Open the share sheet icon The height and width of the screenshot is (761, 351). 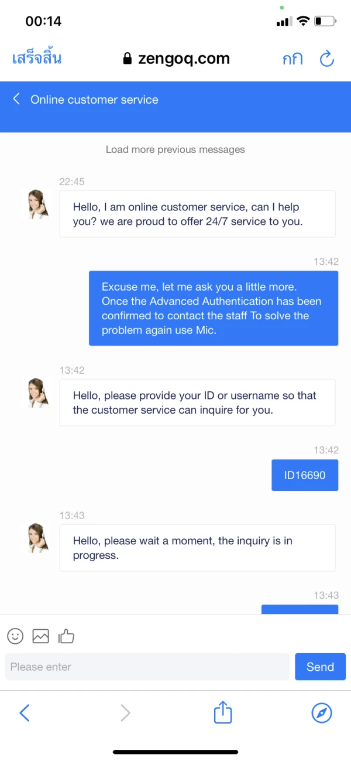tap(222, 712)
